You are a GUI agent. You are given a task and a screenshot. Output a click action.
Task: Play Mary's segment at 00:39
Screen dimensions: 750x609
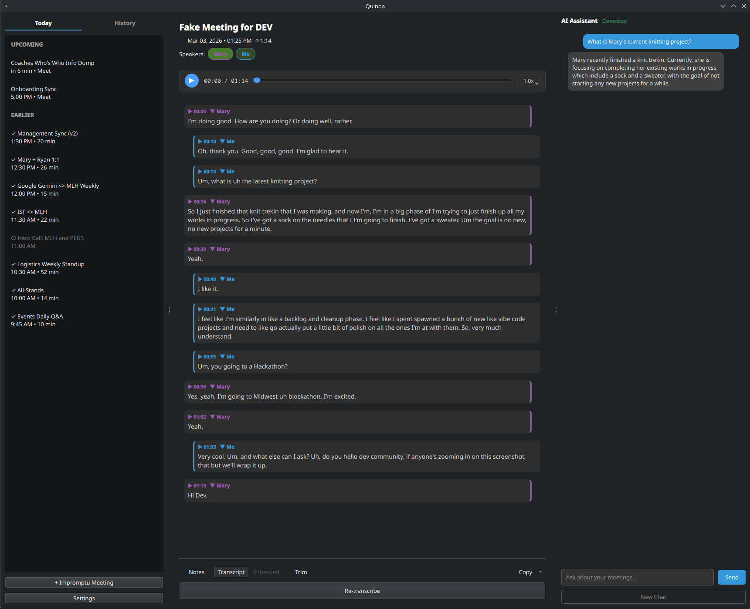pyautogui.click(x=197, y=249)
